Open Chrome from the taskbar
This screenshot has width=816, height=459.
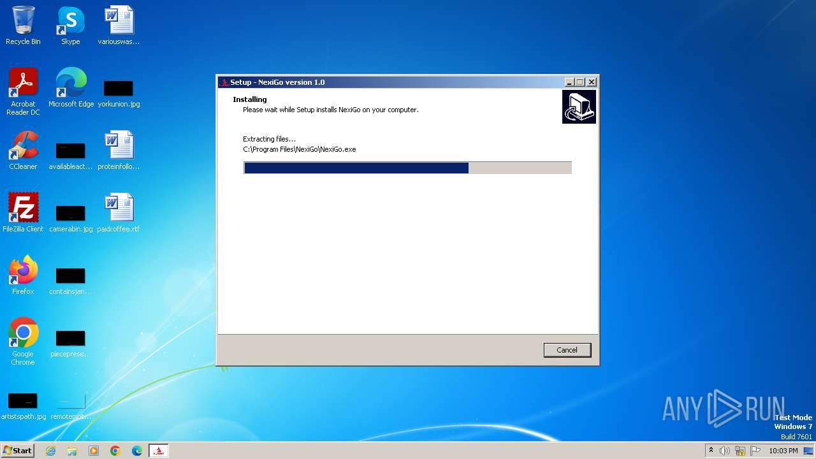point(115,451)
